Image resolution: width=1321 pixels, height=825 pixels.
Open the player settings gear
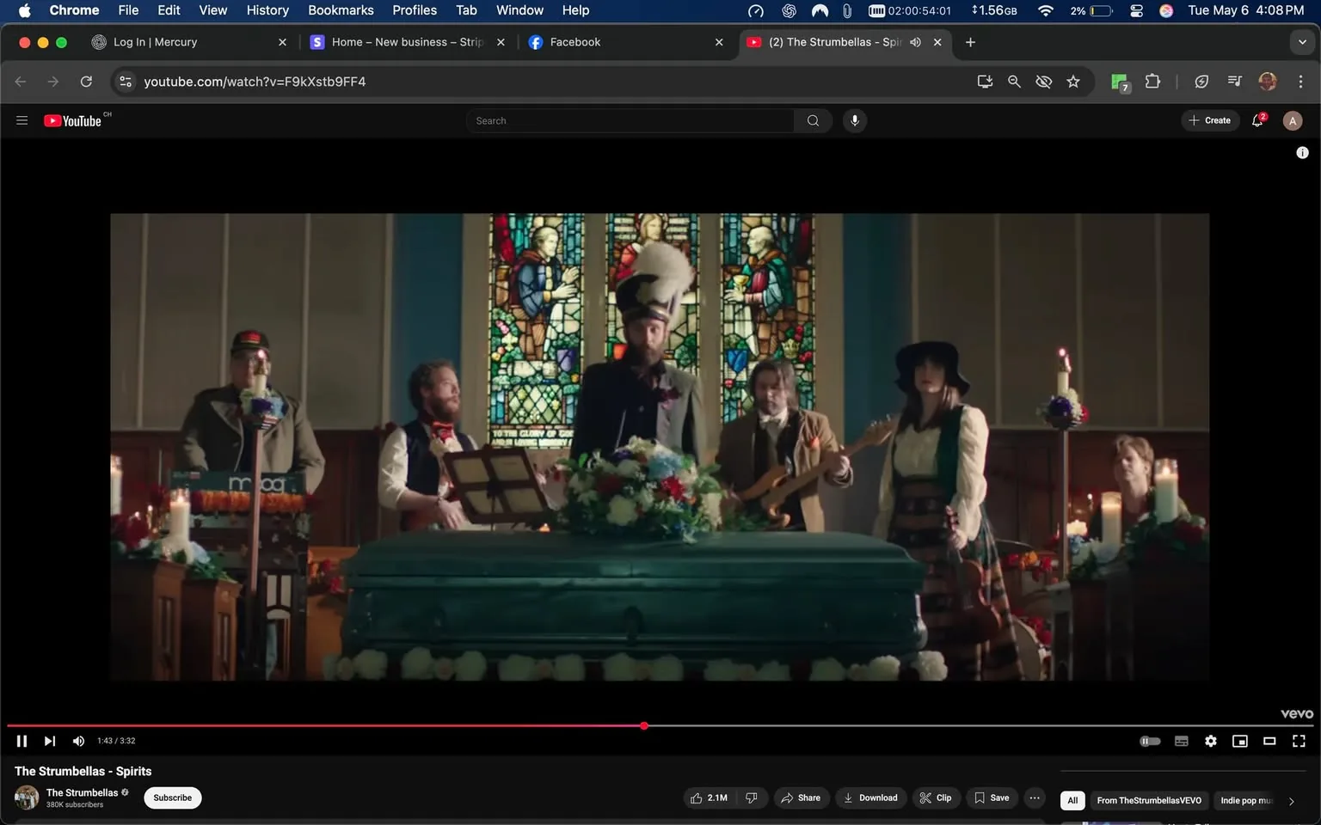point(1211,740)
